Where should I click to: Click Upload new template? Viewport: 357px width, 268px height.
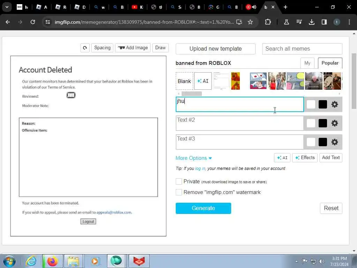pyautogui.click(x=215, y=49)
